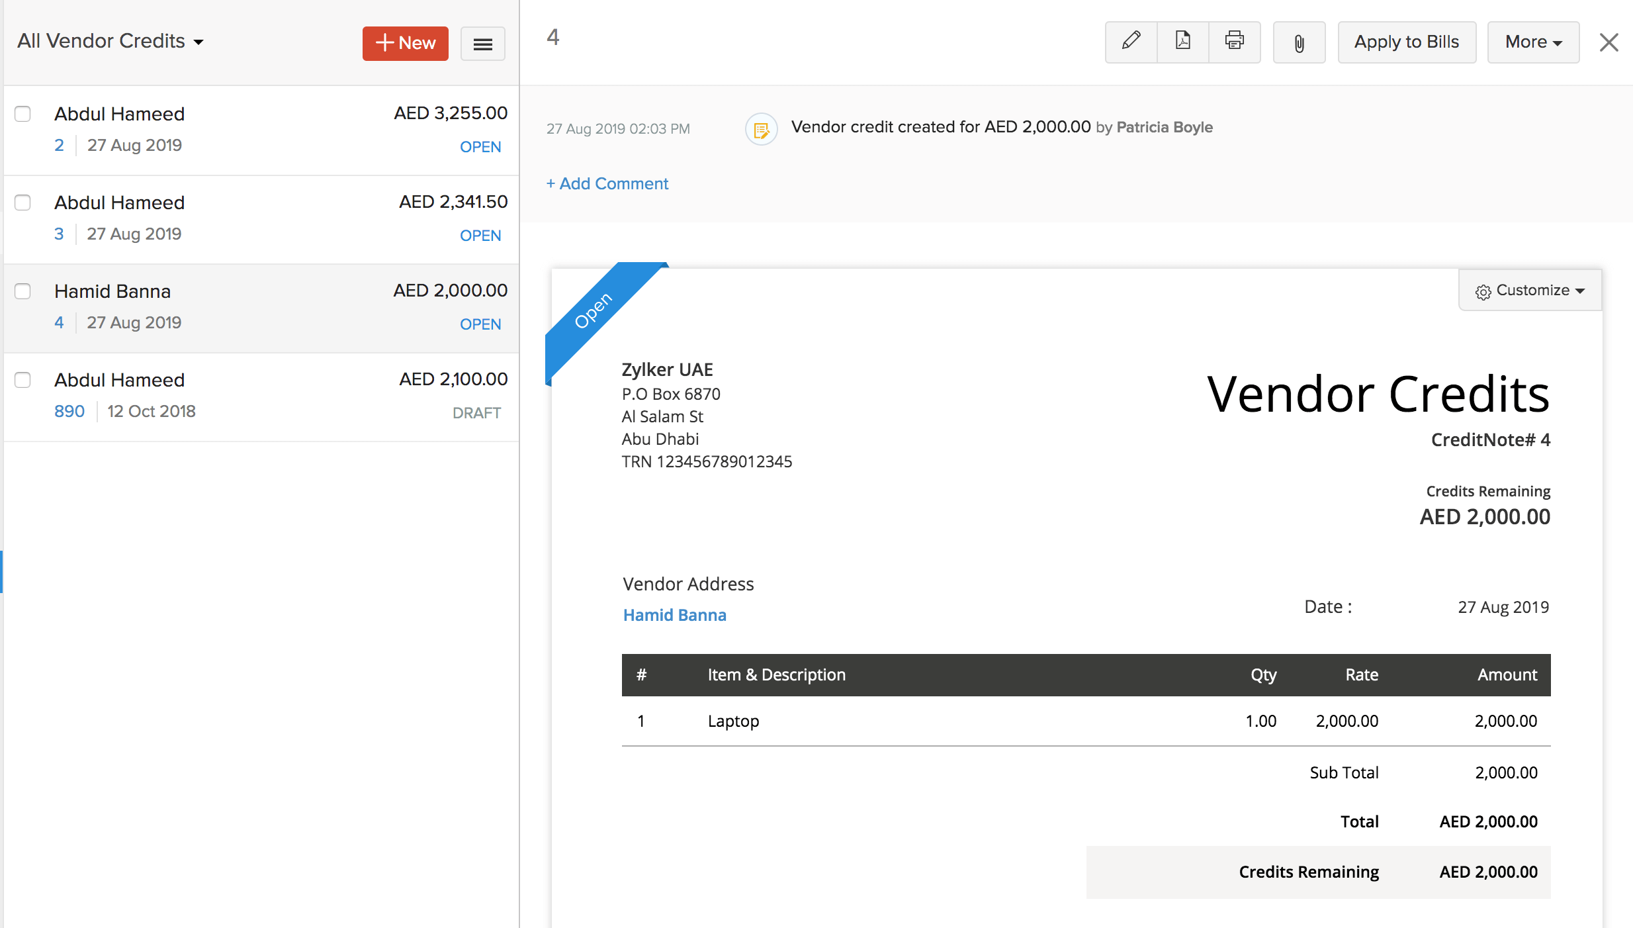Open the Hamid Banna vendor link
Image resolution: width=1633 pixels, height=928 pixels.
pos(674,615)
